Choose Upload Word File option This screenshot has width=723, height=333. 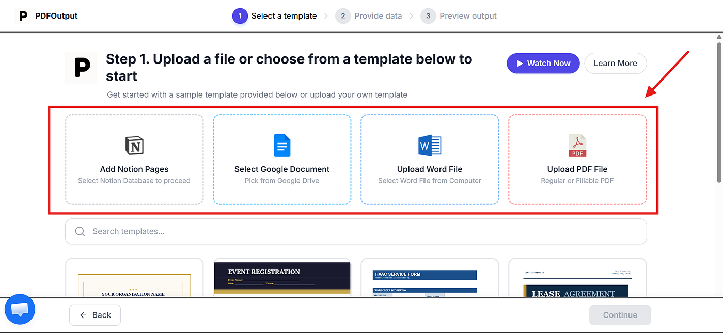click(x=430, y=160)
